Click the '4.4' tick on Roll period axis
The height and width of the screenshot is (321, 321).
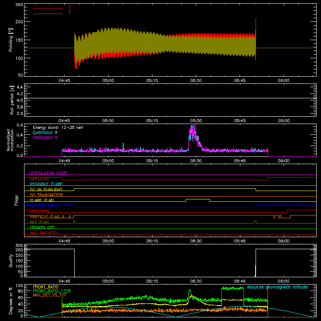click(x=20, y=87)
